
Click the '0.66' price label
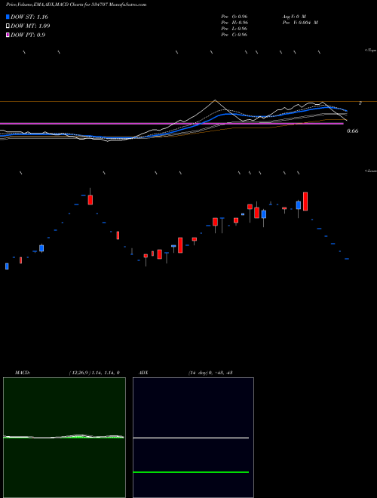coord(353,131)
